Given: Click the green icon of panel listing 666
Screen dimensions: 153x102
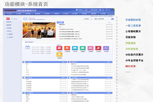Looking at the screenshot, I should [x=24, y=62].
